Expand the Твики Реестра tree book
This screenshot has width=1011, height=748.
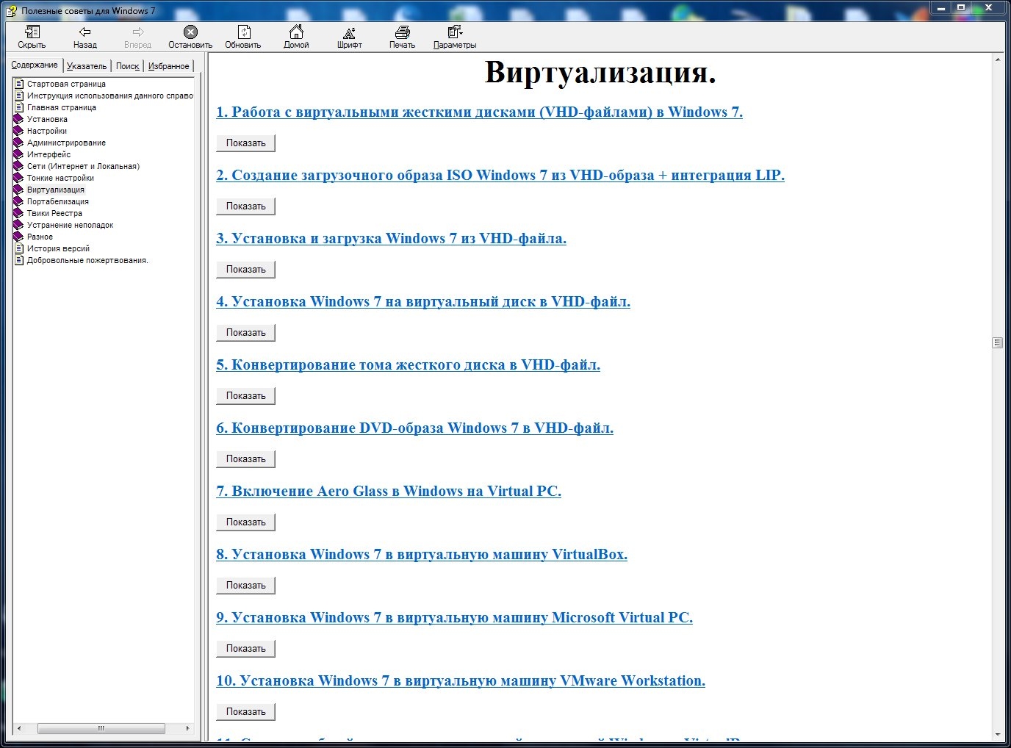tap(19, 213)
